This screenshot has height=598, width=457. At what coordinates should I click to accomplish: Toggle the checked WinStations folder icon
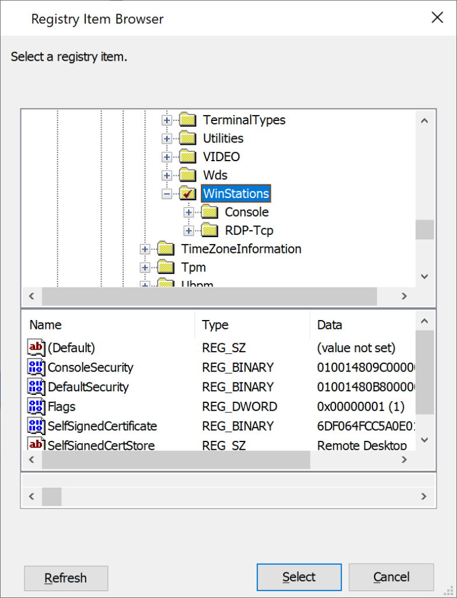(187, 193)
